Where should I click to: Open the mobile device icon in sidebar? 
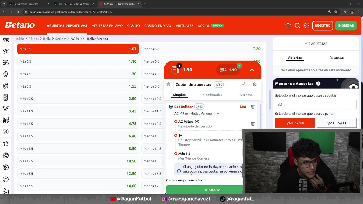click(x=6, y=97)
